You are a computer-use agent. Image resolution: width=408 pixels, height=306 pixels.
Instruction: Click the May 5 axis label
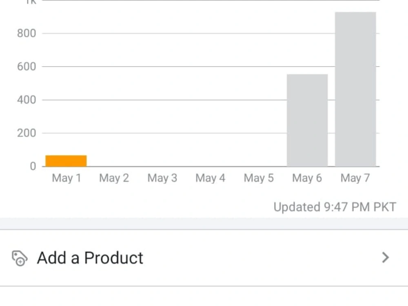[259, 178]
